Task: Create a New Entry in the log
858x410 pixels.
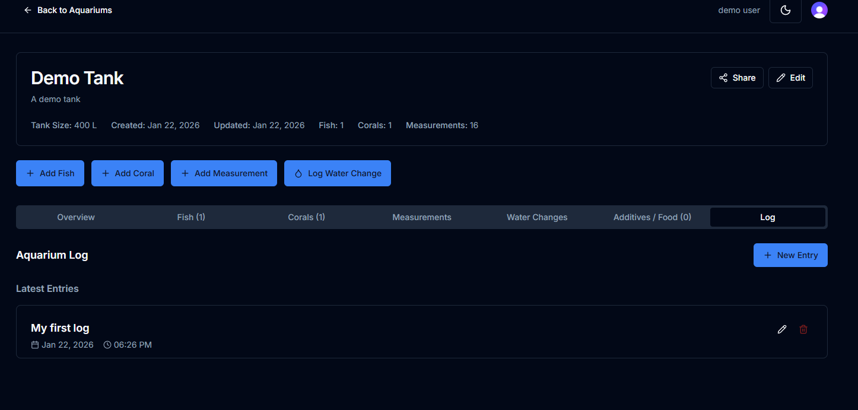Action: point(790,255)
